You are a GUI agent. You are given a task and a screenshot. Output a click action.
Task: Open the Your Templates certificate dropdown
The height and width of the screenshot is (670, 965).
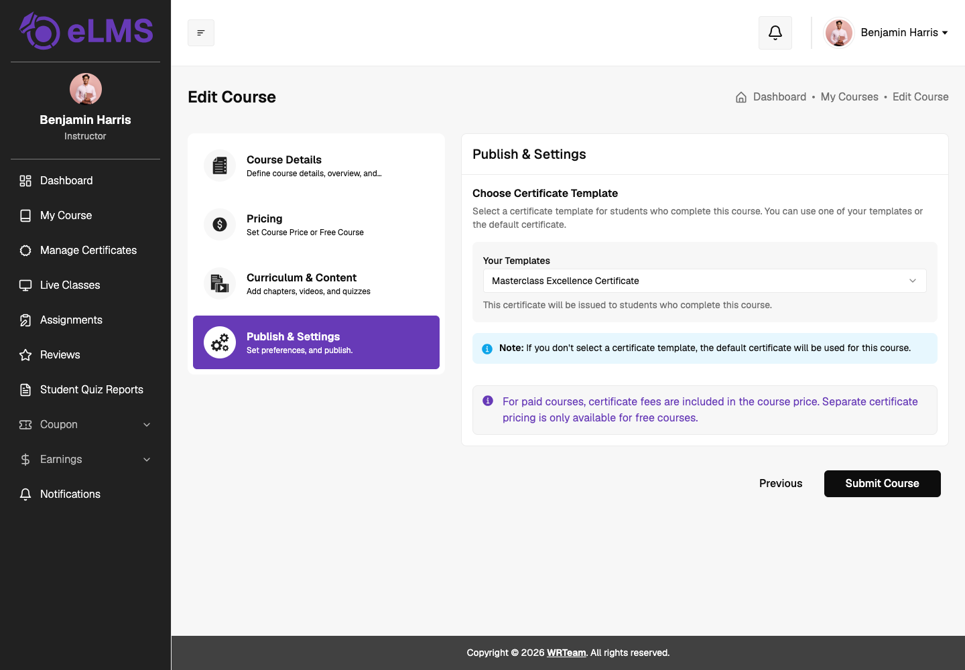tap(705, 281)
